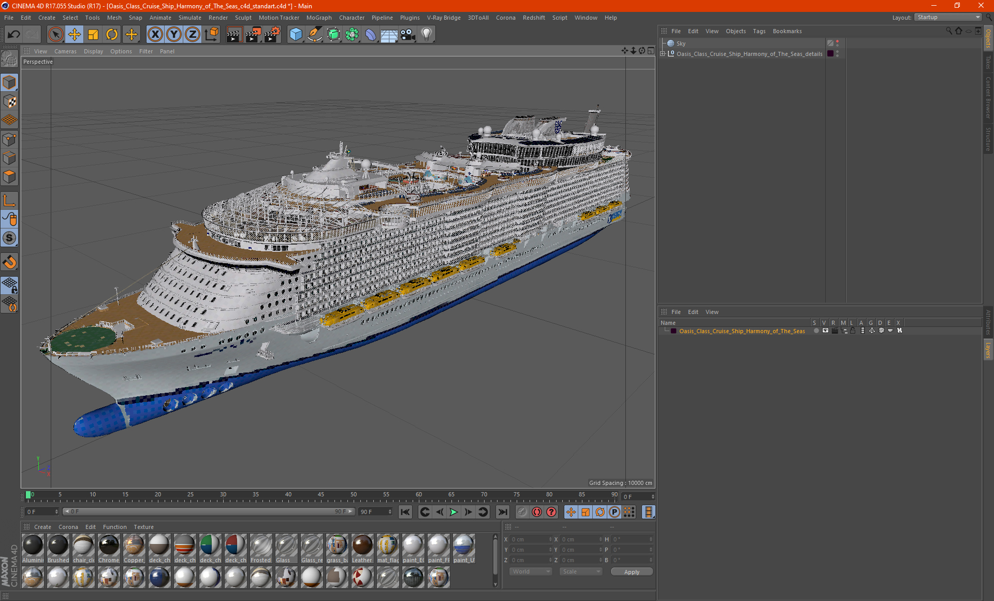This screenshot has height=601, width=994.
Task: Click Render View clapperboard icon
Action: point(234,35)
